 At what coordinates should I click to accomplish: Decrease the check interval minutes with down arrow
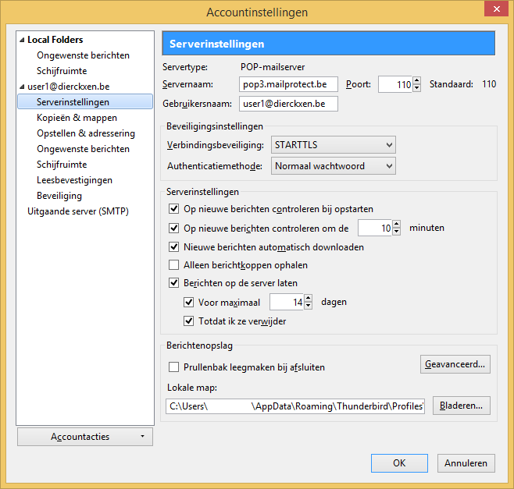396,232
